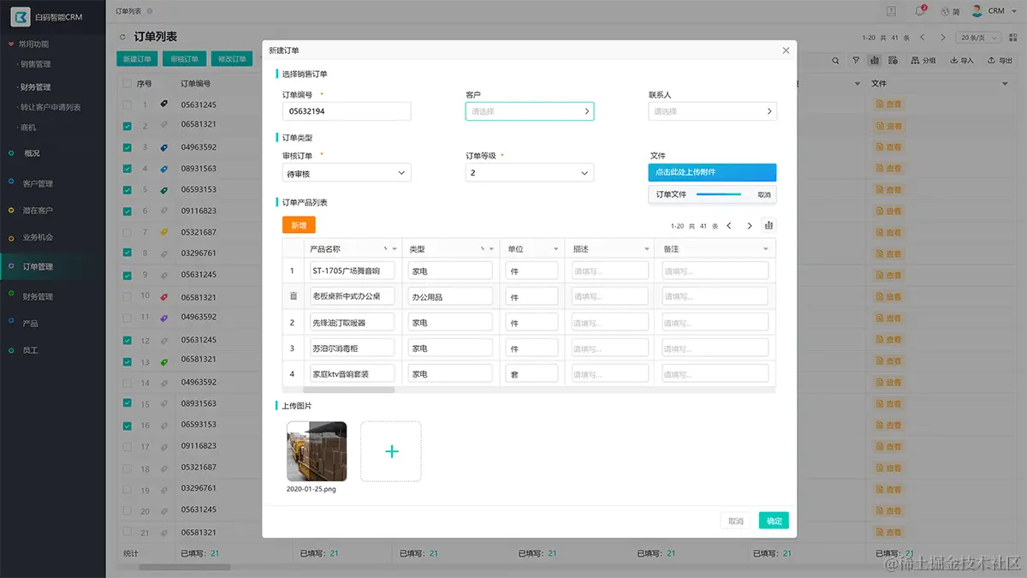The height and width of the screenshot is (578, 1027).
Task: Open the notification bell with red badge
Action: click(x=918, y=10)
